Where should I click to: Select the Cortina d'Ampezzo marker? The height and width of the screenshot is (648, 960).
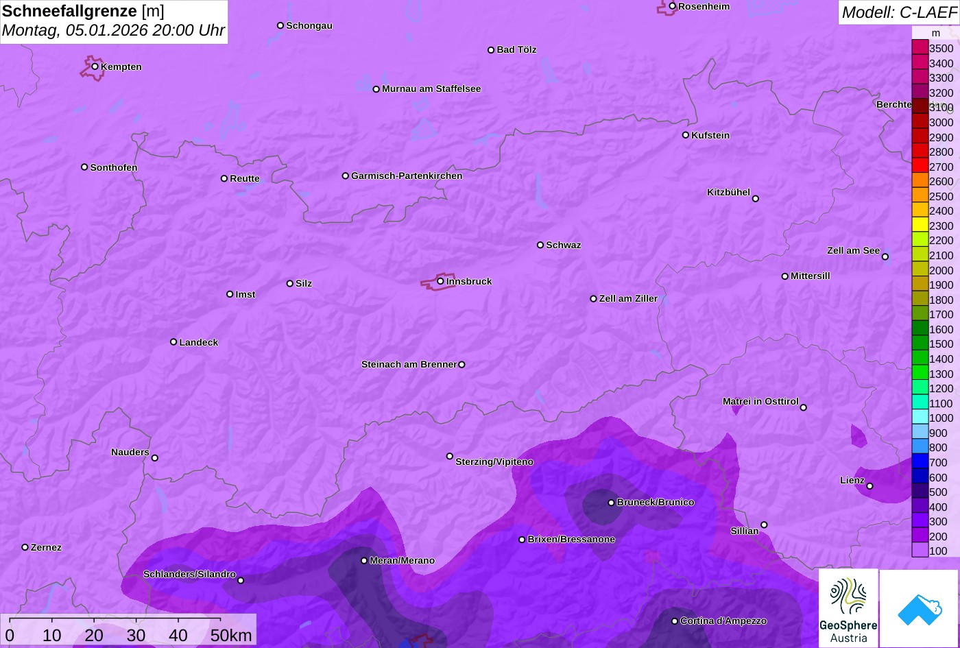[675, 621]
